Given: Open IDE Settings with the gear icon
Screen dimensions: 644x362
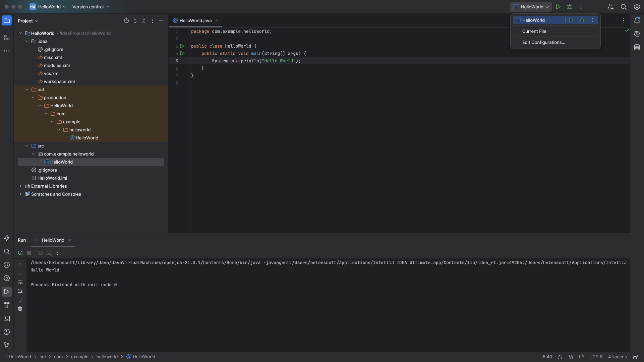Looking at the screenshot, I should [637, 7].
